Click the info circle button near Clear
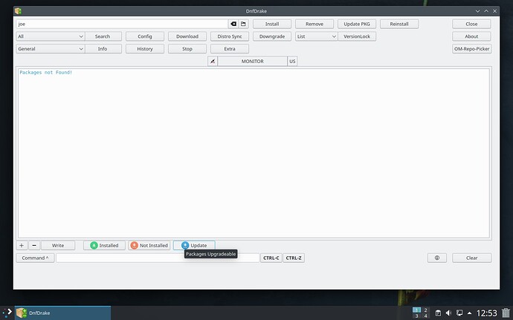Image resolution: width=513 pixels, height=320 pixels. pyautogui.click(x=436, y=258)
